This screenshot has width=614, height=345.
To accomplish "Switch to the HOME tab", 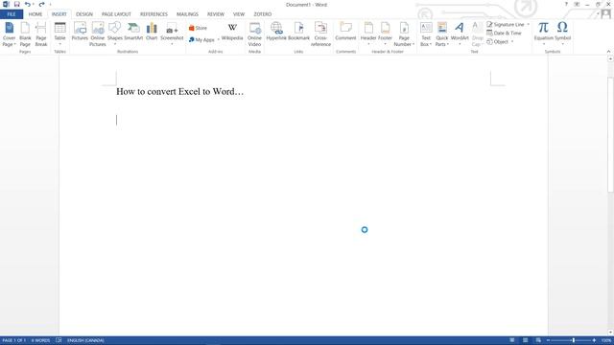I will click(35, 14).
